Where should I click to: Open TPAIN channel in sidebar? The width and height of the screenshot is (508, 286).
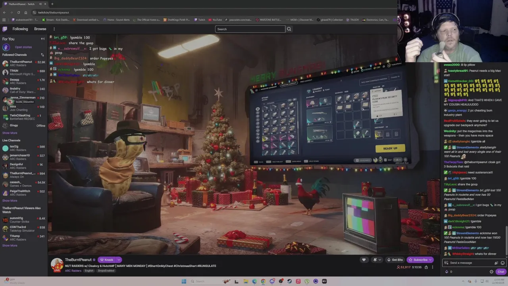coord(24,72)
